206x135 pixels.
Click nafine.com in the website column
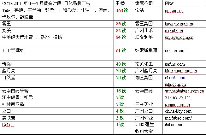tap(175, 64)
